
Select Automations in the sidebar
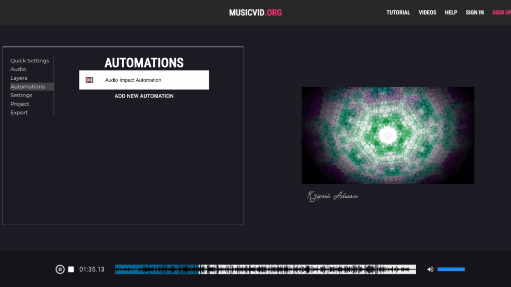28,87
